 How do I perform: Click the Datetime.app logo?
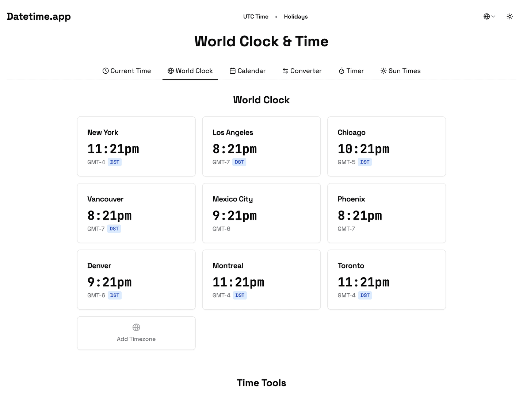point(39,16)
